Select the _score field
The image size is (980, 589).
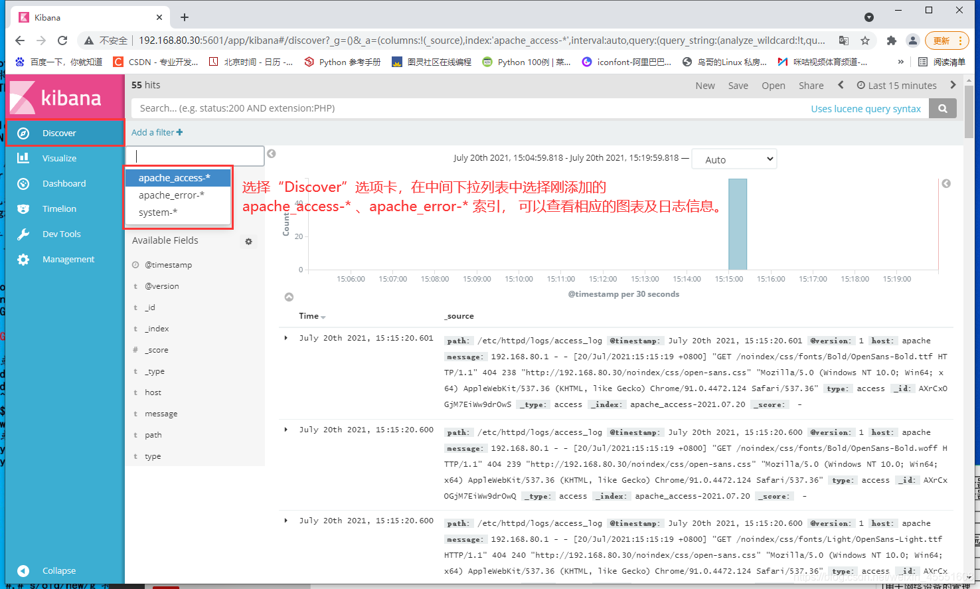[x=157, y=350]
